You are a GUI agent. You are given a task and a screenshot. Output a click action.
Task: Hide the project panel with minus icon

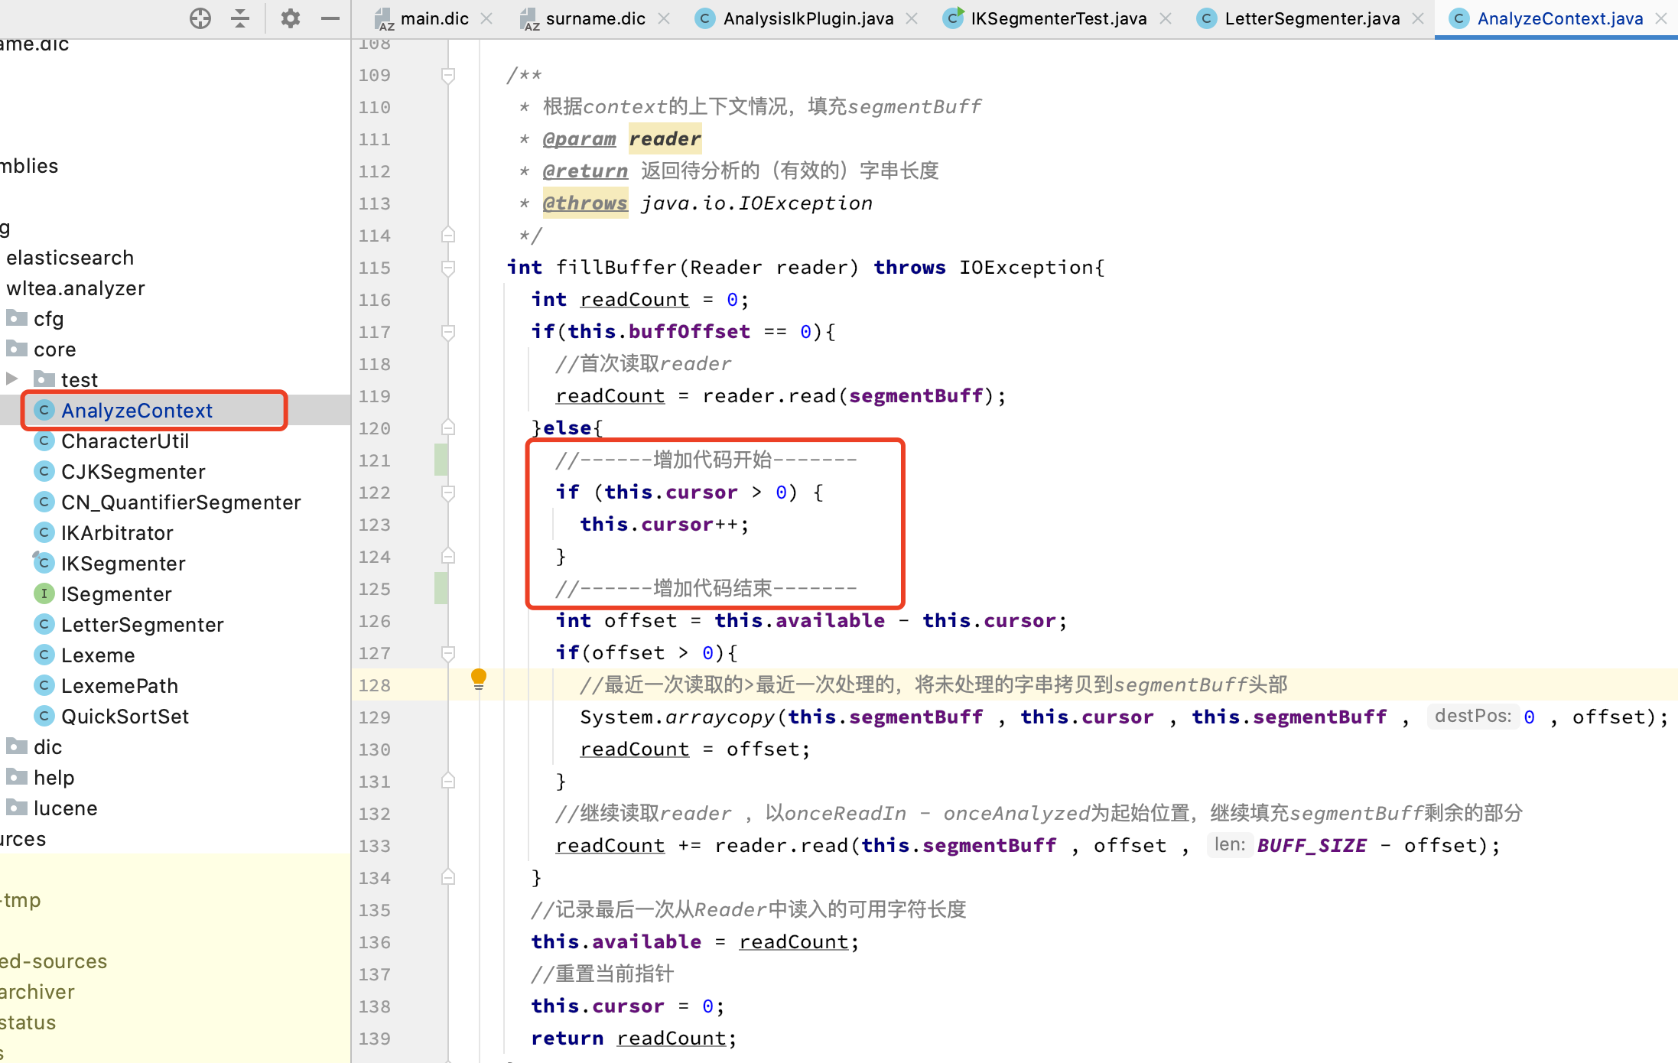click(x=329, y=18)
